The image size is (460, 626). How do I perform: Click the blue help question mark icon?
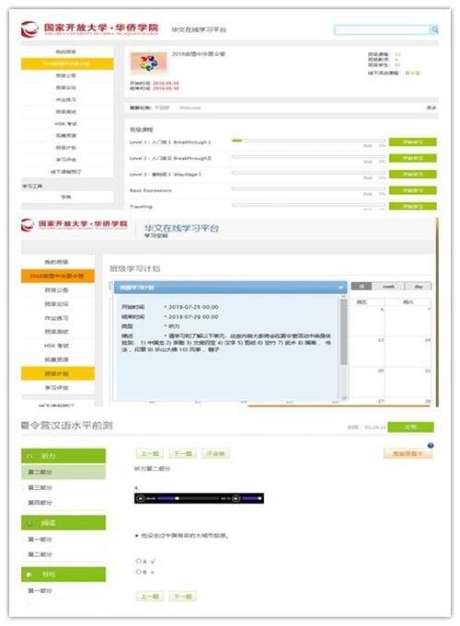click(430, 445)
